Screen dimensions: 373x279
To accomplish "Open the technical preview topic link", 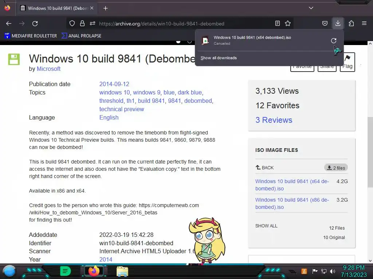I will [x=122, y=109].
